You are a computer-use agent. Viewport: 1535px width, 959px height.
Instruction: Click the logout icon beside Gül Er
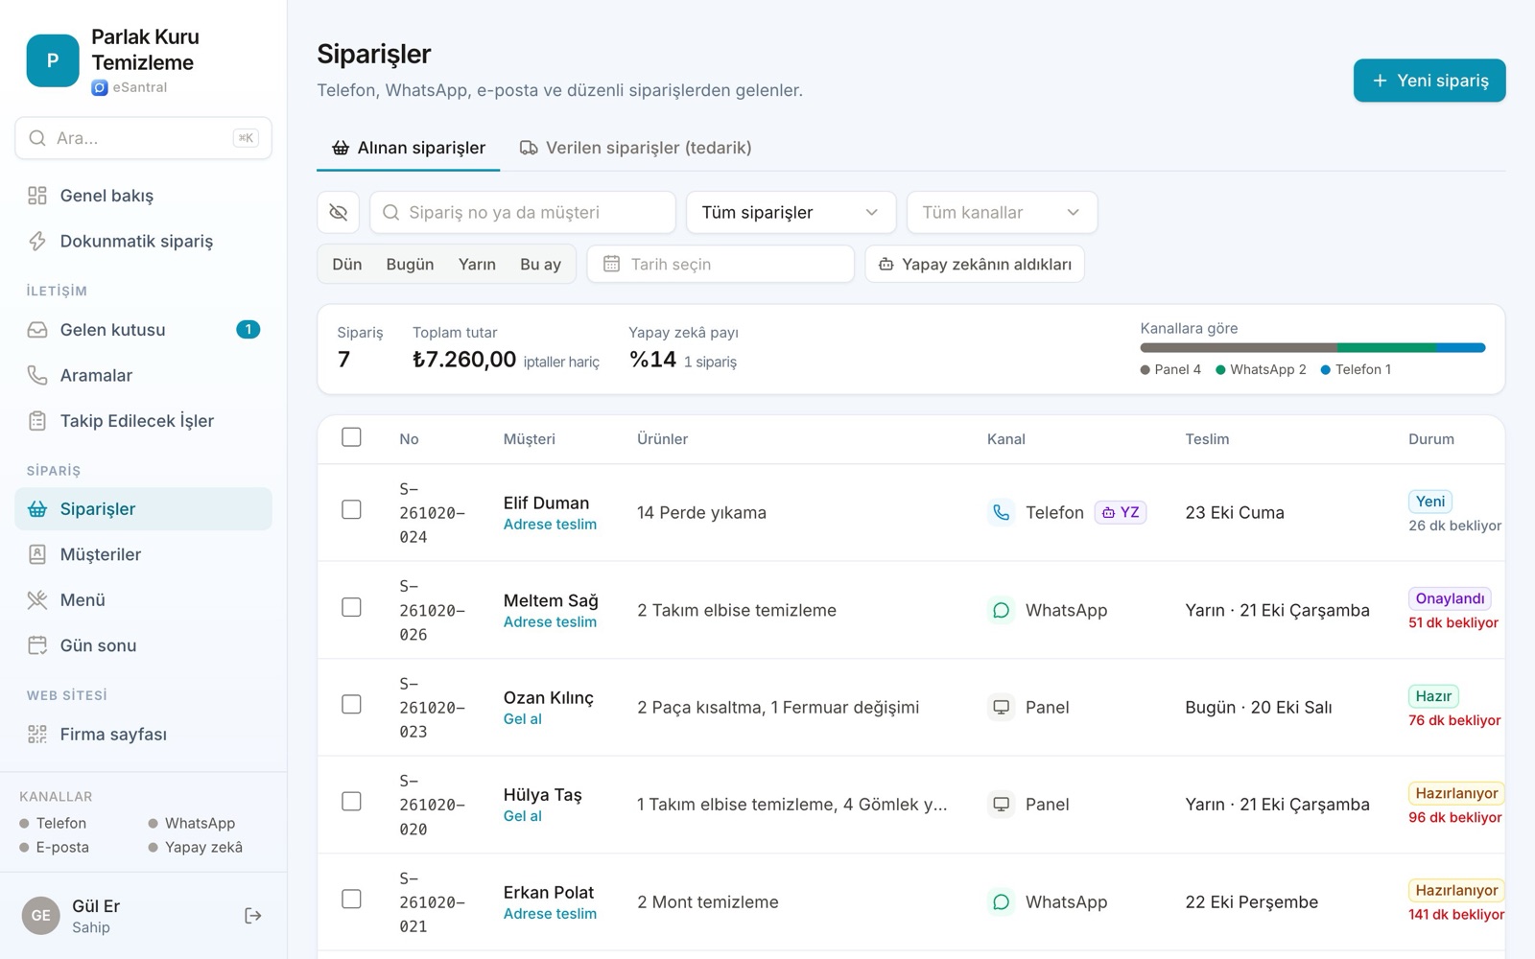tap(253, 916)
